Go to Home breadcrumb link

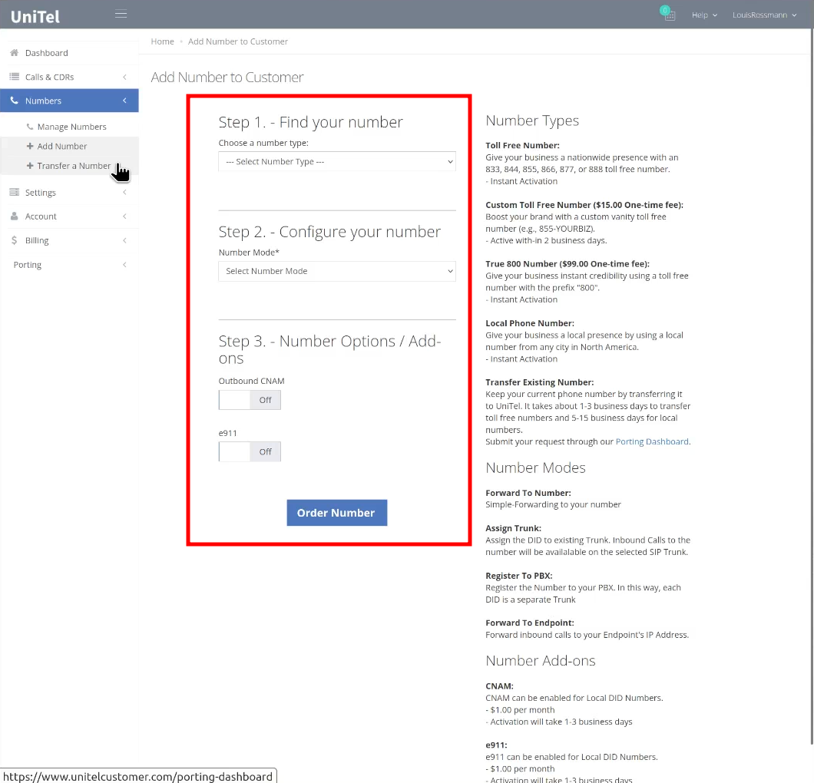pos(163,41)
